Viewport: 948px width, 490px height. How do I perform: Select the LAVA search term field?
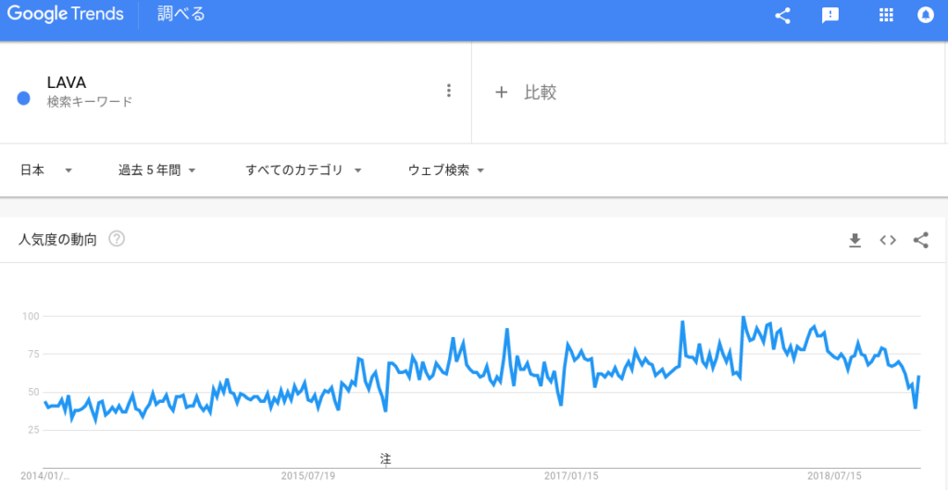coord(235,92)
